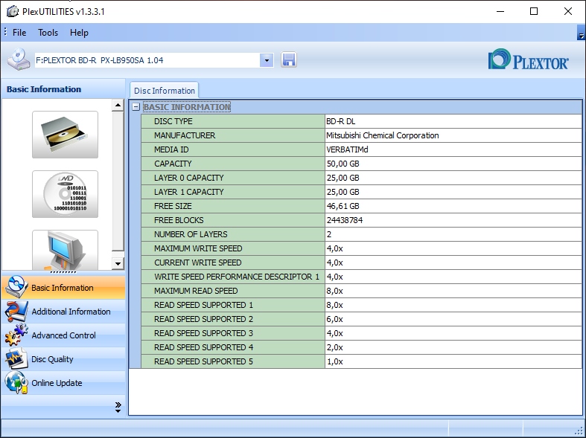This screenshot has width=586, height=438.
Task: Select READ SPEED SUPPORTED 3 row
Action: pyautogui.click(x=361, y=334)
